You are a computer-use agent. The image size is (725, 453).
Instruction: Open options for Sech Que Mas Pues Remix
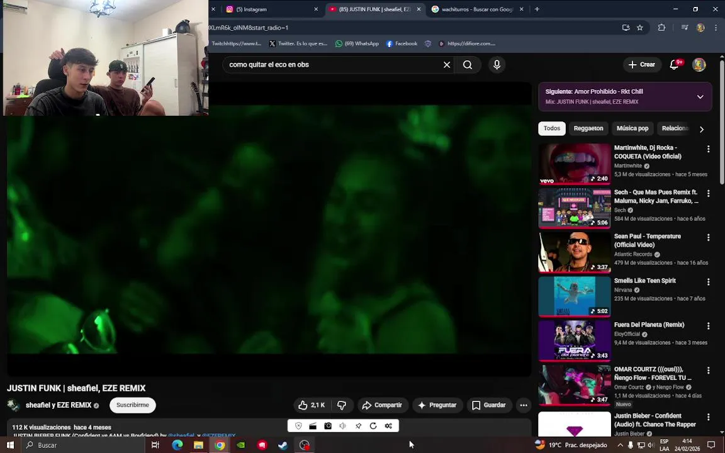pyautogui.click(x=709, y=193)
